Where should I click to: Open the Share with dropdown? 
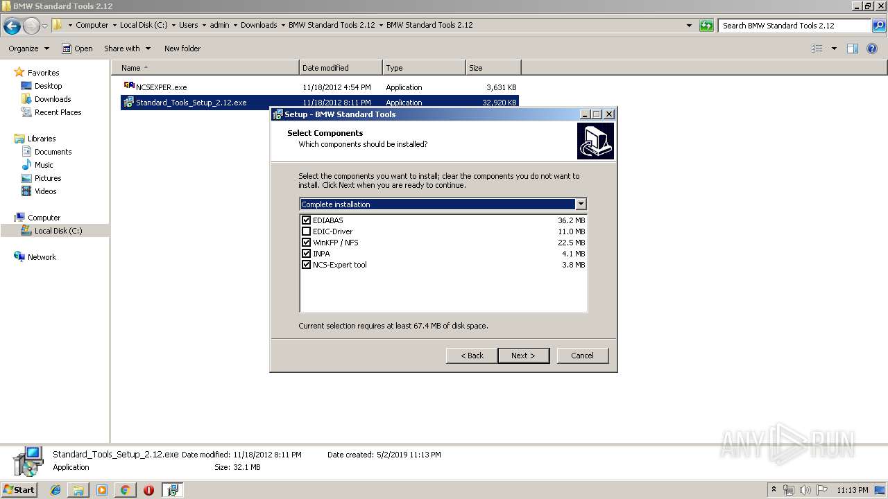(127, 49)
